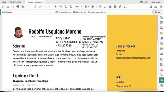The height and width of the screenshot is (92, 164).
Task: Click the rotate page icon
Action: (x=125, y=7)
